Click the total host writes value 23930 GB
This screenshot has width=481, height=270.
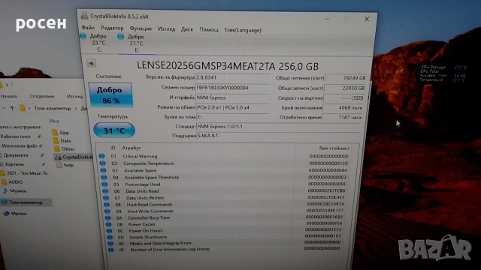[x=345, y=88]
